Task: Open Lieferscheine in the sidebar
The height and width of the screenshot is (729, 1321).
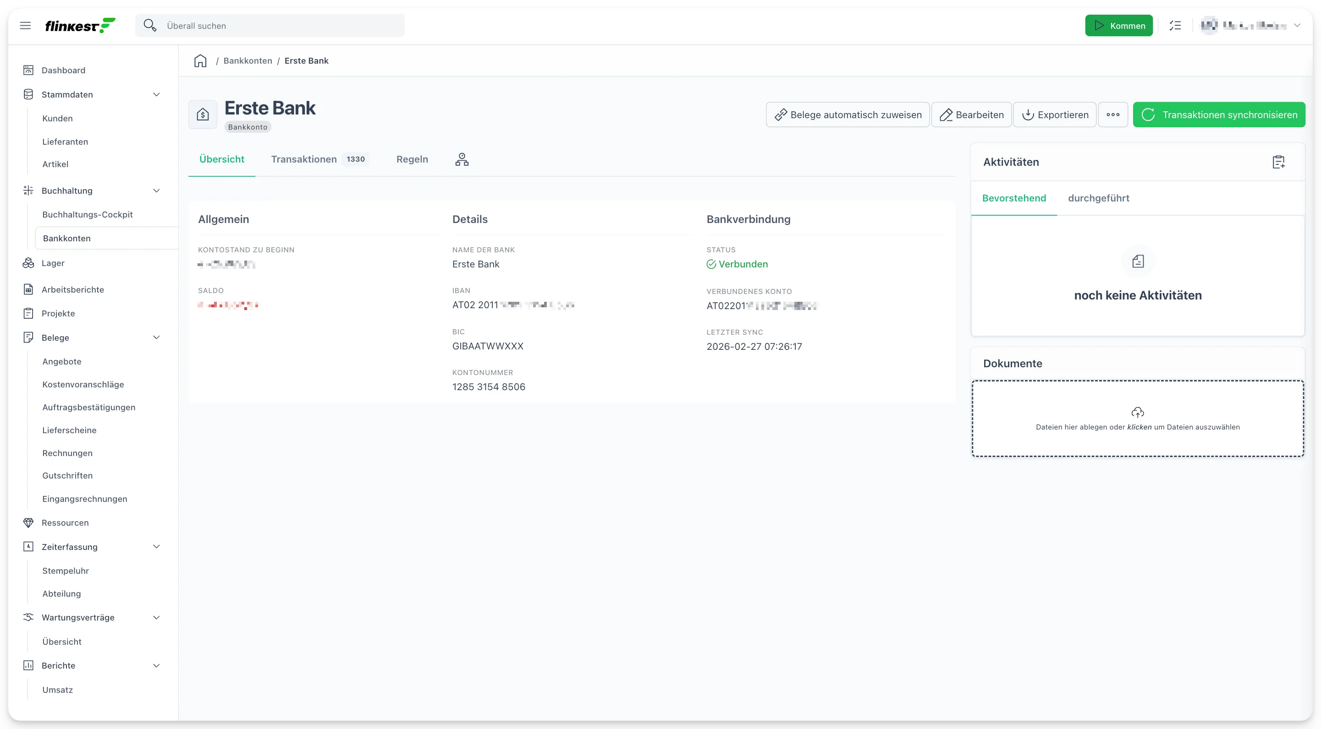Action: pyautogui.click(x=69, y=430)
